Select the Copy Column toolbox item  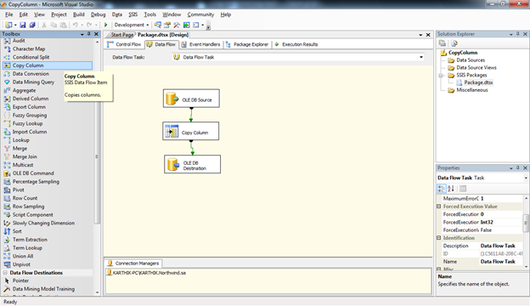tap(48, 65)
